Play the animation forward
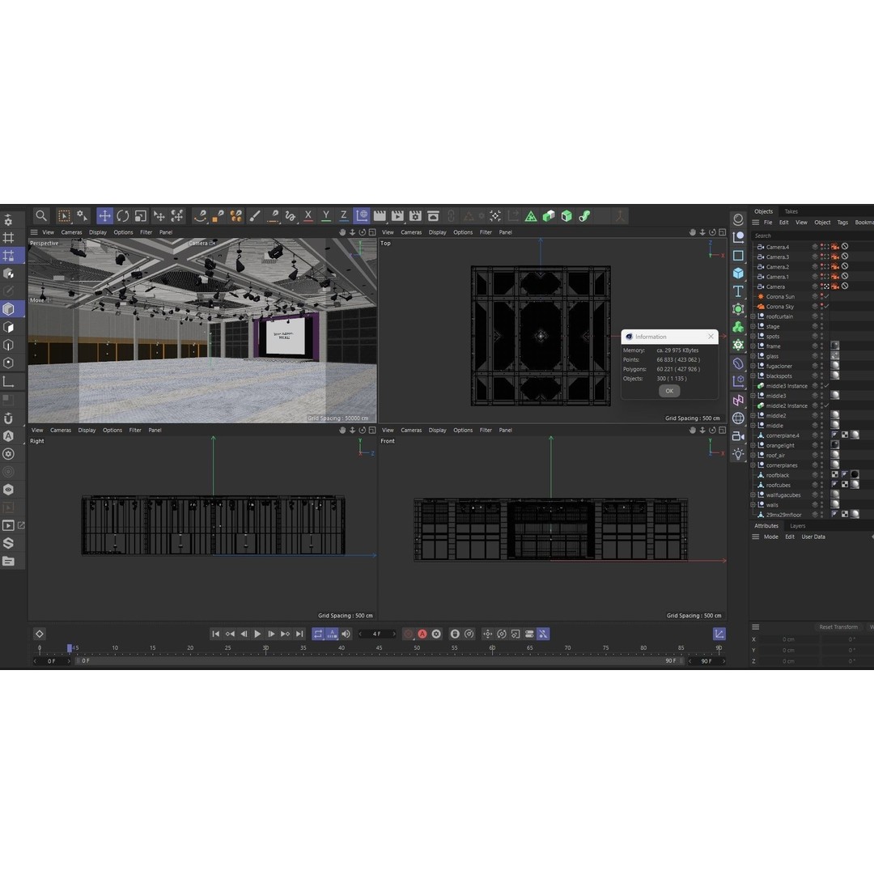Screen dimensions: 874x874 pyautogui.click(x=257, y=634)
